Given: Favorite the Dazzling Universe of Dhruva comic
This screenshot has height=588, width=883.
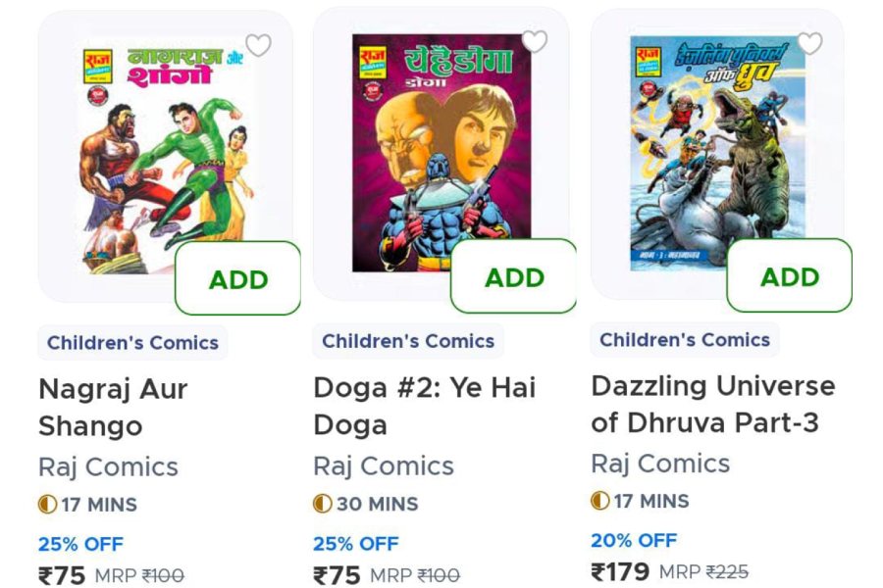Looking at the screenshot, I should [x=810, y=42].
